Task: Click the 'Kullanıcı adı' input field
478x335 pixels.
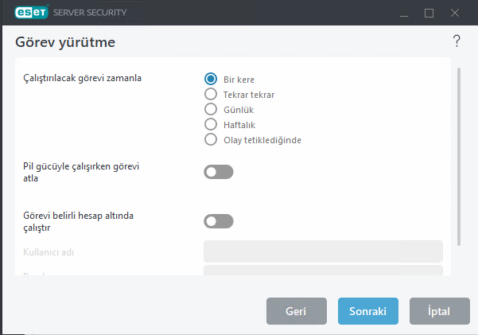Action: point(323,251)
